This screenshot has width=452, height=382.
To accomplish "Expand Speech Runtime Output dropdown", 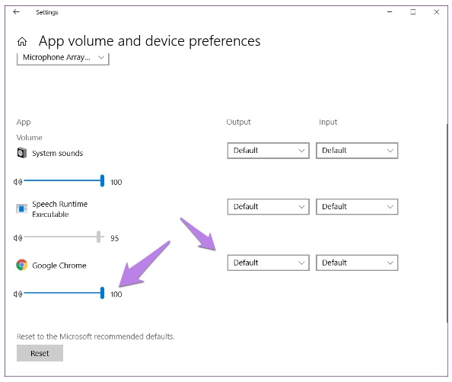I will tap(269, 206).
